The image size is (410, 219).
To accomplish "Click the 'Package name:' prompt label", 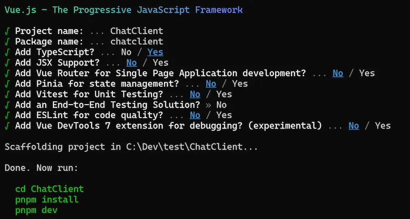I will point(49,42).
